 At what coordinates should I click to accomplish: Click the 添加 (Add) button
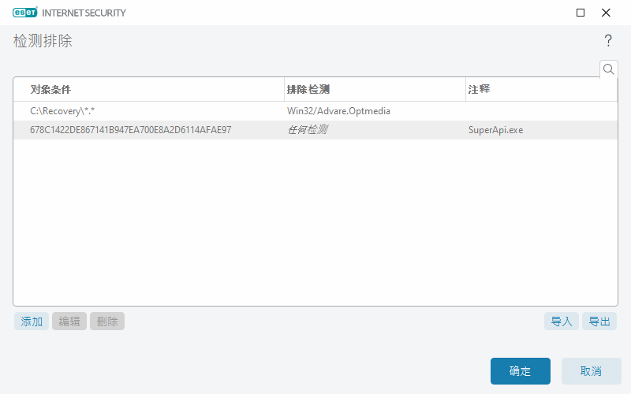click(32, 322)
